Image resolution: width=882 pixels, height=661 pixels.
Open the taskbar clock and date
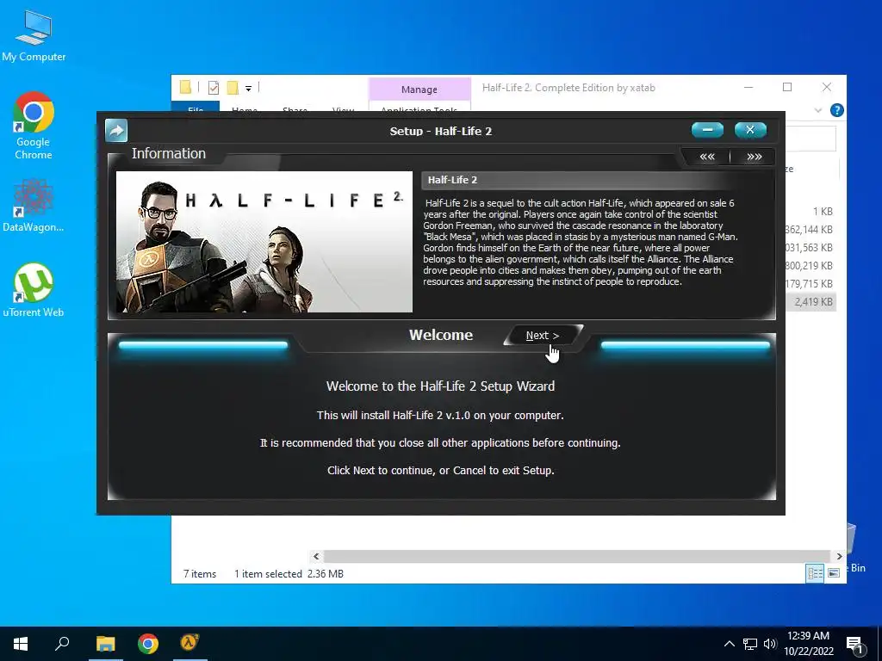tap(808, 644)
